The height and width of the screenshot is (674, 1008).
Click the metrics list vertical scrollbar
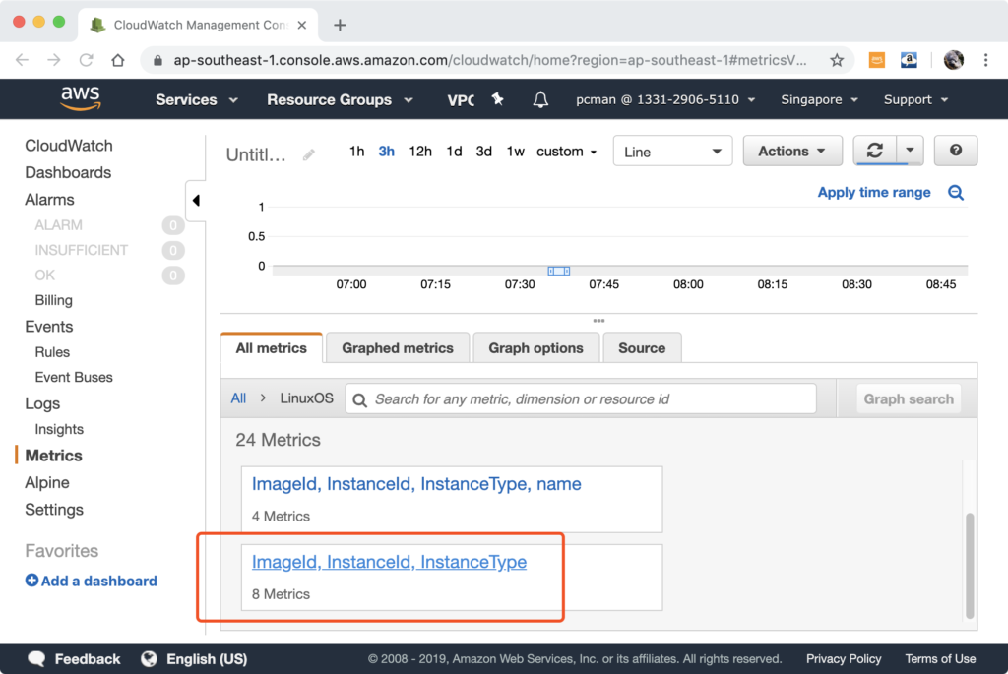tap(970, 565)
